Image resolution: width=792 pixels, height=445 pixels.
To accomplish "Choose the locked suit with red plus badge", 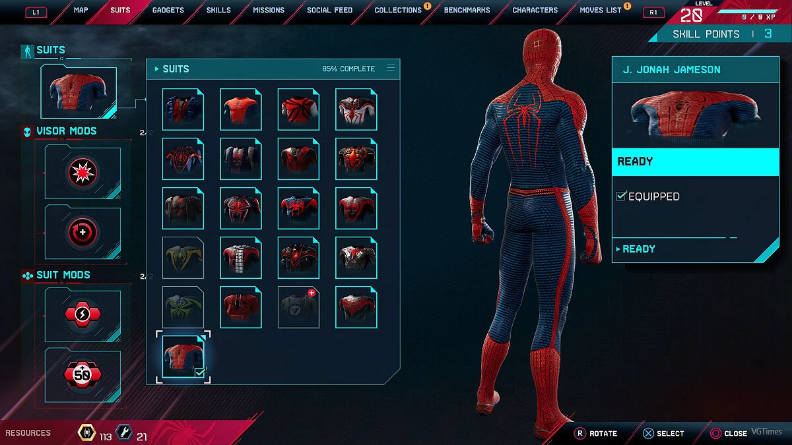I will click(298, 307).
